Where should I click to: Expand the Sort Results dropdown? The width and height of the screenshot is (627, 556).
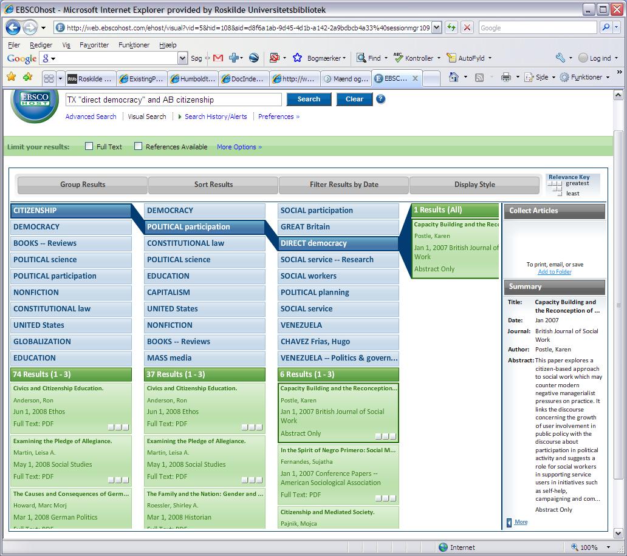tap(213, 185)
